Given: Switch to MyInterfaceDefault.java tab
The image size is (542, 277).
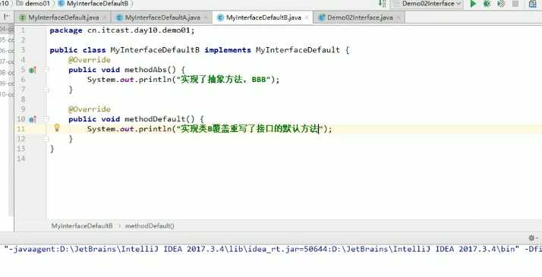Looking at the screenshot, I should (x=63, y=17).
